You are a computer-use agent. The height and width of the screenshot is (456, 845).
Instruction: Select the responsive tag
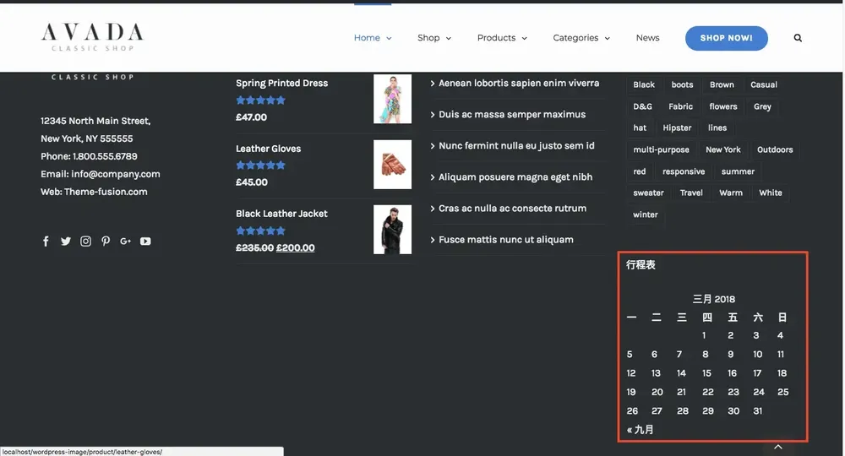click(684, 171)
